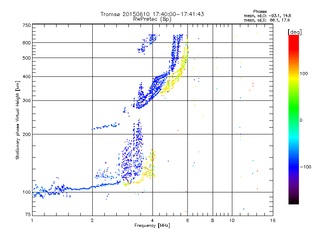Click the colorbar label '0'
The height and width of the screenshot is (240, 321).
coord(301,120)
